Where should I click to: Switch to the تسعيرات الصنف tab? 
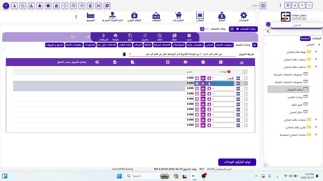224,45
